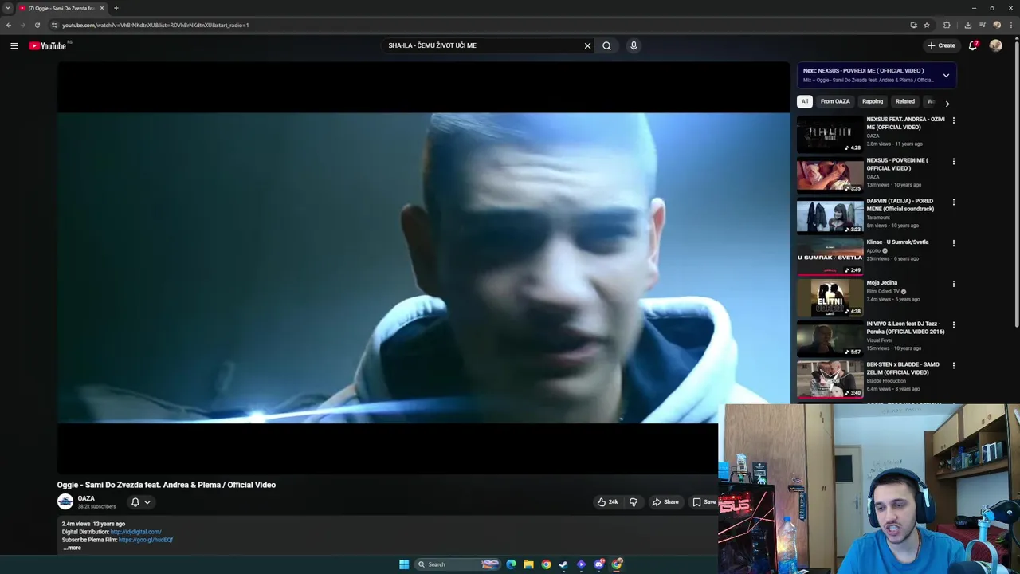Save the video to a playlist
The width and height of the screenshot is (1020, 574).
(x=703, y=502)
